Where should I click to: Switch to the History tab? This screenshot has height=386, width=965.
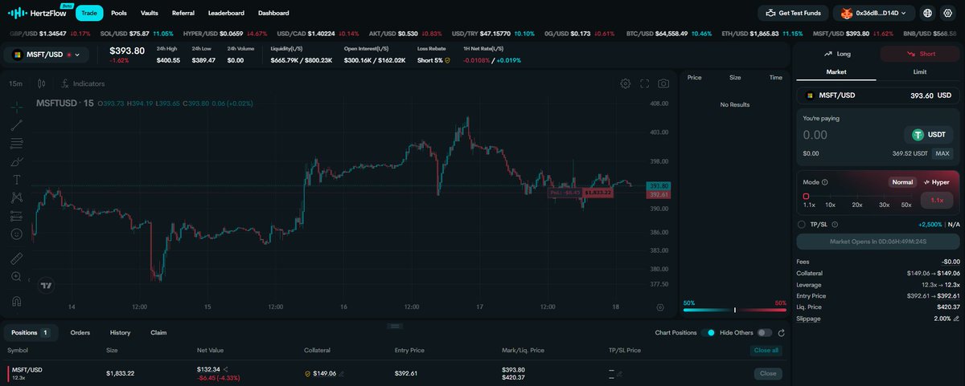point(120,332)
